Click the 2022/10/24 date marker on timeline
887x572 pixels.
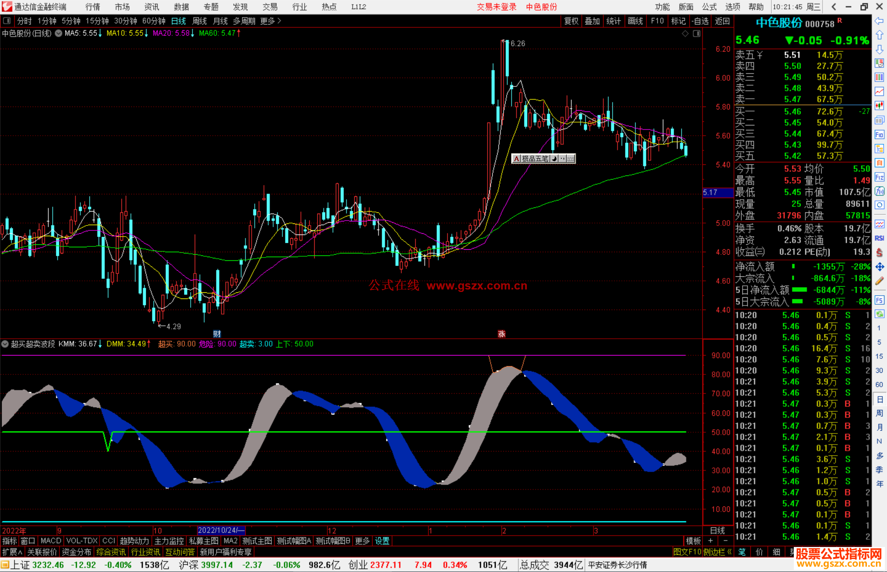pos(221,531)
